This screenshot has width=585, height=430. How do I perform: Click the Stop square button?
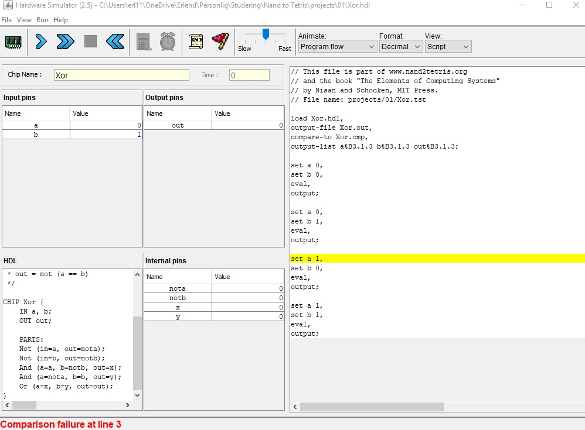[90, 42]
